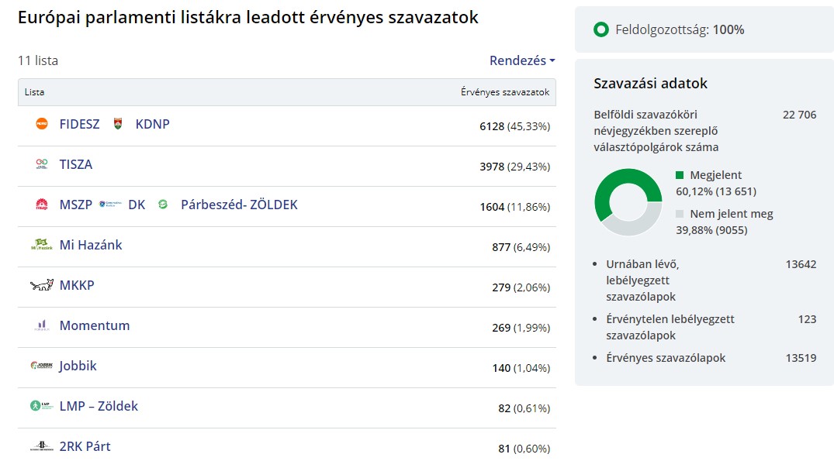The height and width of the screenshot is (461, 834).
Task: Open the 2RK Párt list link
Action: click(x=85, y=446)
